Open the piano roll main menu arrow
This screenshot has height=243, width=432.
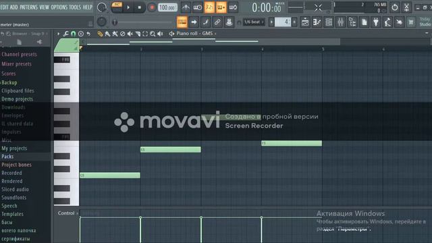pyautogui.click(x=59, y=34)
